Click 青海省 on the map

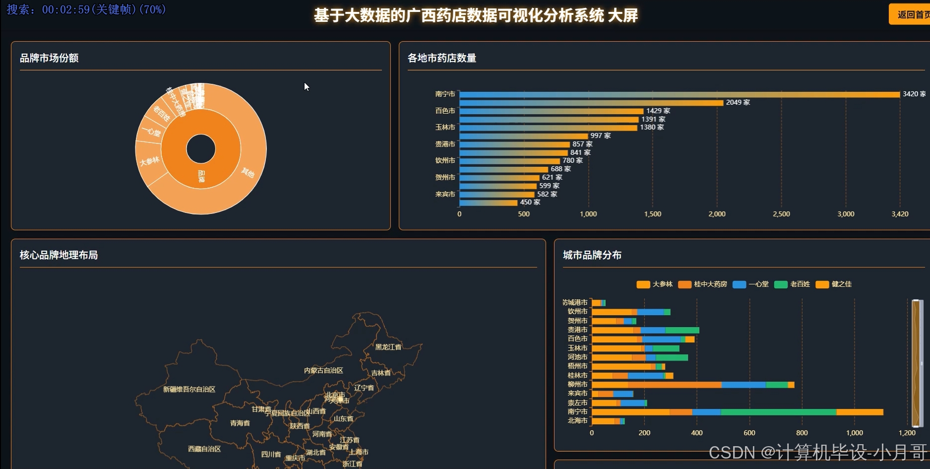240,423
